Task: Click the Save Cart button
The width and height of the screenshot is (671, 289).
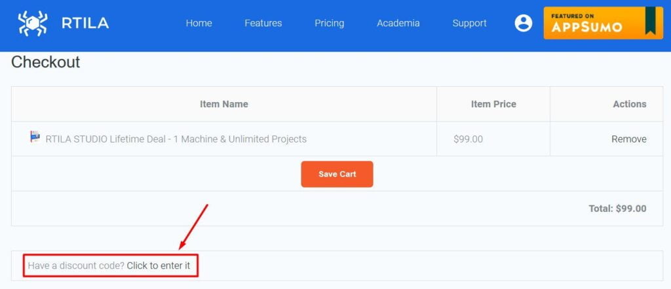Action: 337,174
